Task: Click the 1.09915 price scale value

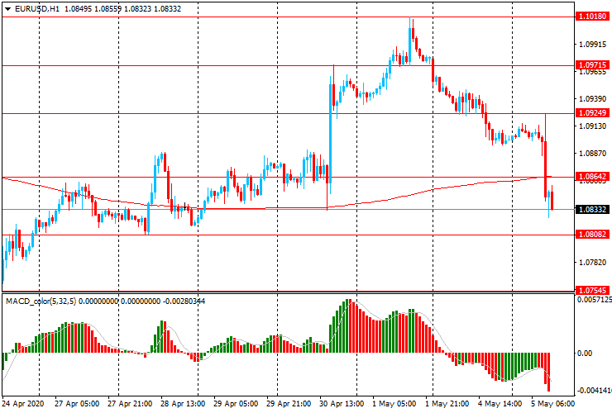Action: click(x=593, y=45)
